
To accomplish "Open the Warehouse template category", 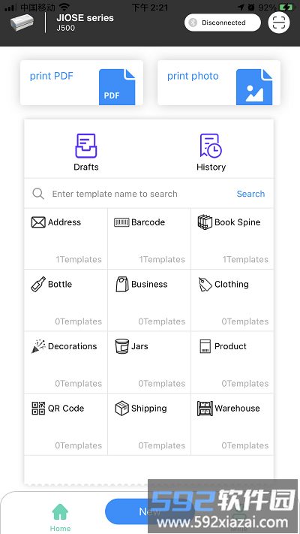I will point(232,424).
